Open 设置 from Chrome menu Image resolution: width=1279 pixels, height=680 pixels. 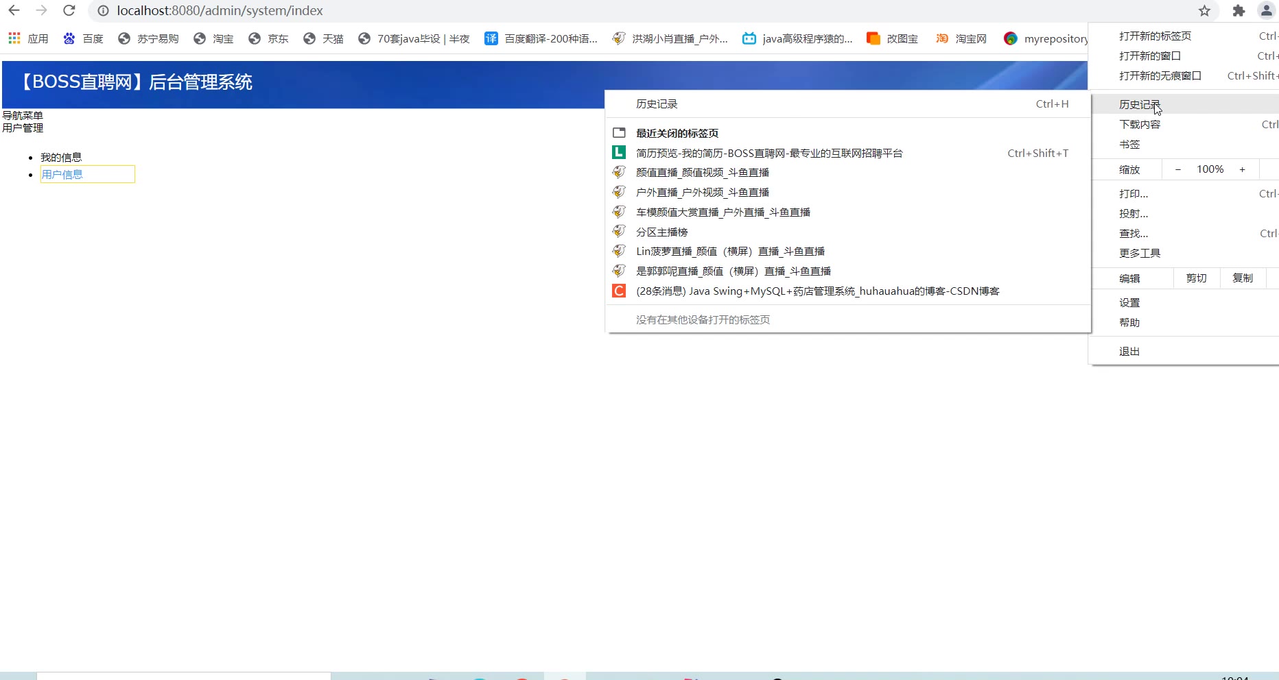click(x=1184, y=302)
